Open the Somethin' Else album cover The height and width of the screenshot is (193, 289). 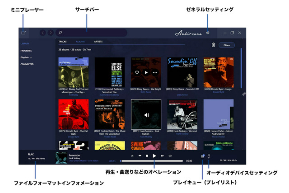[110, 72]
